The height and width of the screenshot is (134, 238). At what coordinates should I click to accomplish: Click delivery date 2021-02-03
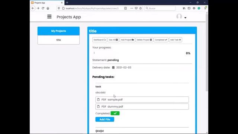click(x=124, y=67)
